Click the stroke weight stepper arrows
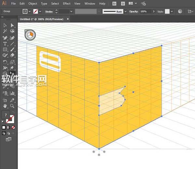 [56, 11]
